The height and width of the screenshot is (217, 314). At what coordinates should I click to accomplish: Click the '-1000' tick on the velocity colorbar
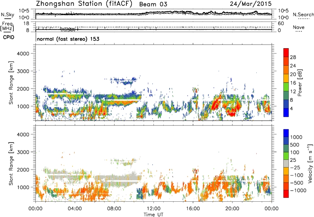(x=298, y=190)
